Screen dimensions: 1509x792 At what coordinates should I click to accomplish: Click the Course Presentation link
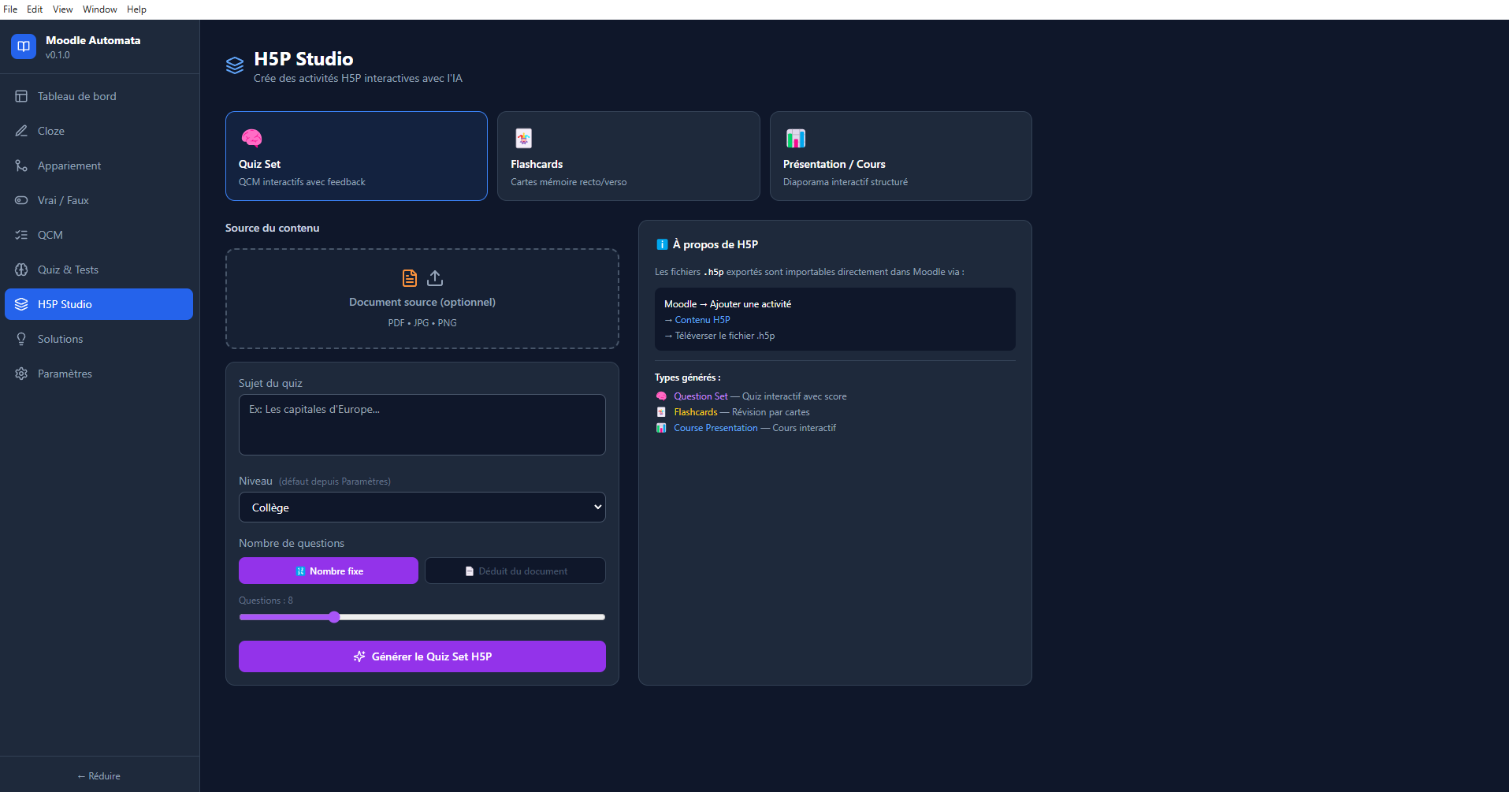[x=715, y=428]
